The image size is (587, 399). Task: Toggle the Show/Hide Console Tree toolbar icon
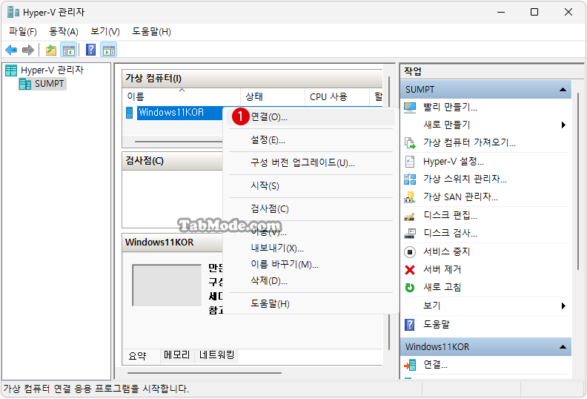tap(68, 50)
